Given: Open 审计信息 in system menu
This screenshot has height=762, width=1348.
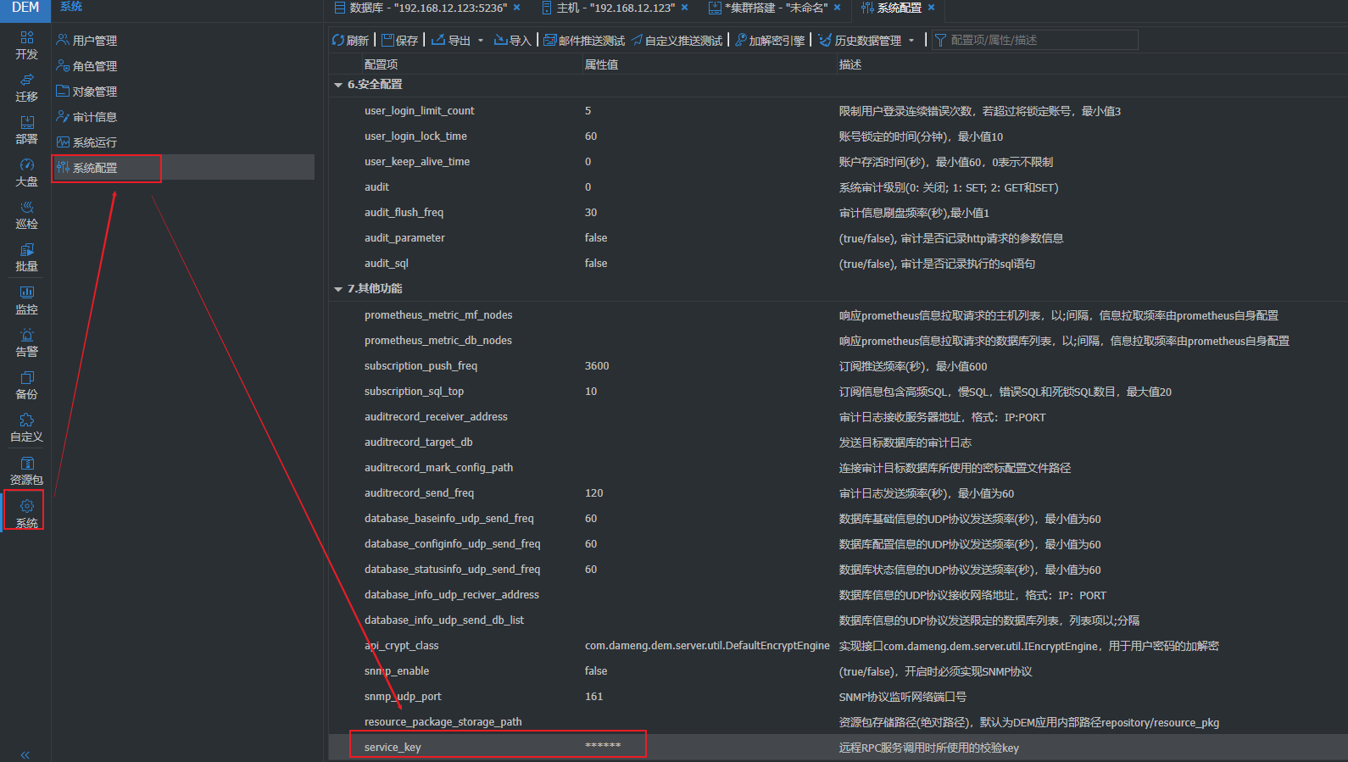Looking at the screenshot, I should tap(86, 116).
